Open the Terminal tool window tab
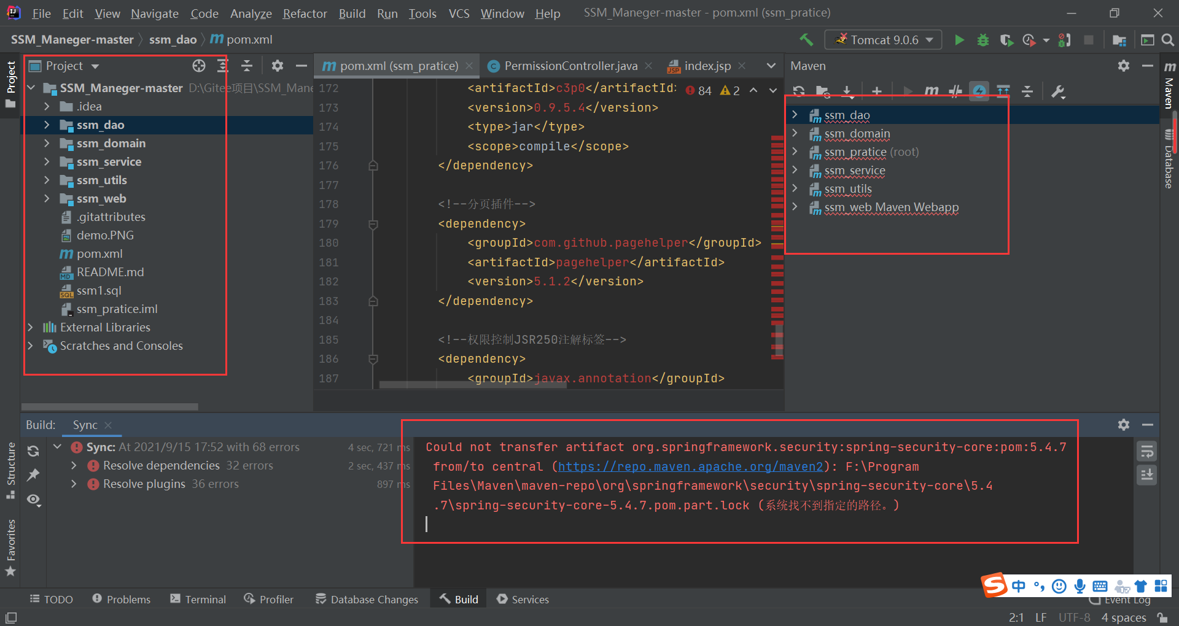Screen dimensions: 1179x626 coord(198,600)
